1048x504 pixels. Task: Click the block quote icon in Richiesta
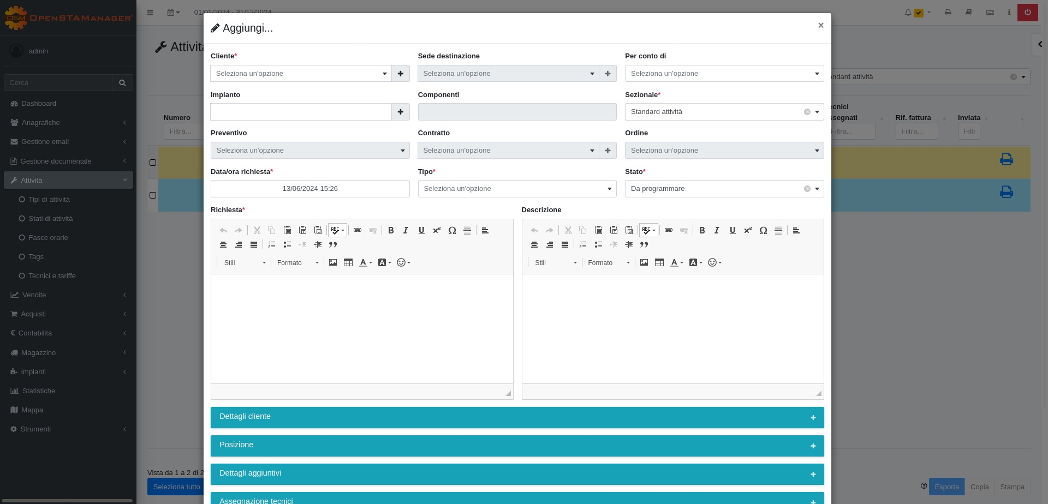[333, 245]
